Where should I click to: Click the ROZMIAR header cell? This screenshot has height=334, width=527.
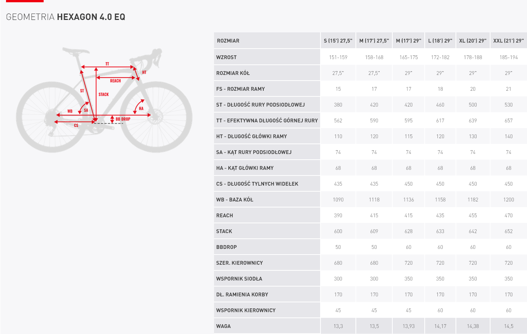coord(267,41)
